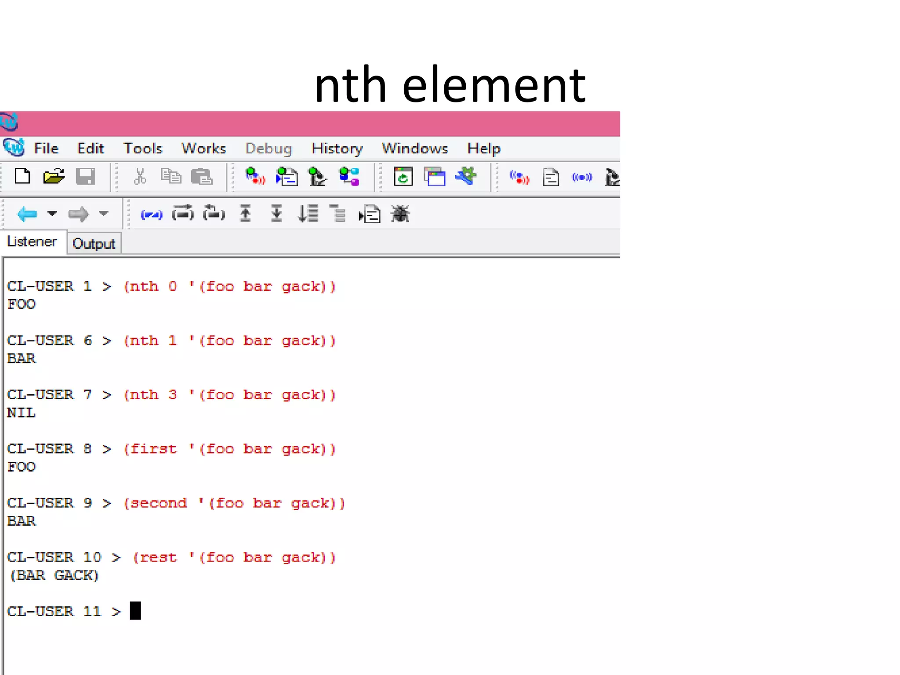Open the Edit menu

(x=91, y=149)
